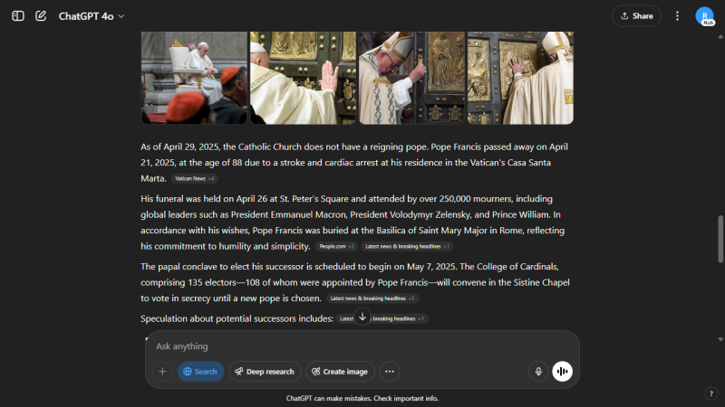Jump to bottom with the down-arrow icon

point(362,317)
